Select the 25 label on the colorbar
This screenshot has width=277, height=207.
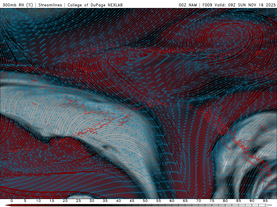point(79,201)
